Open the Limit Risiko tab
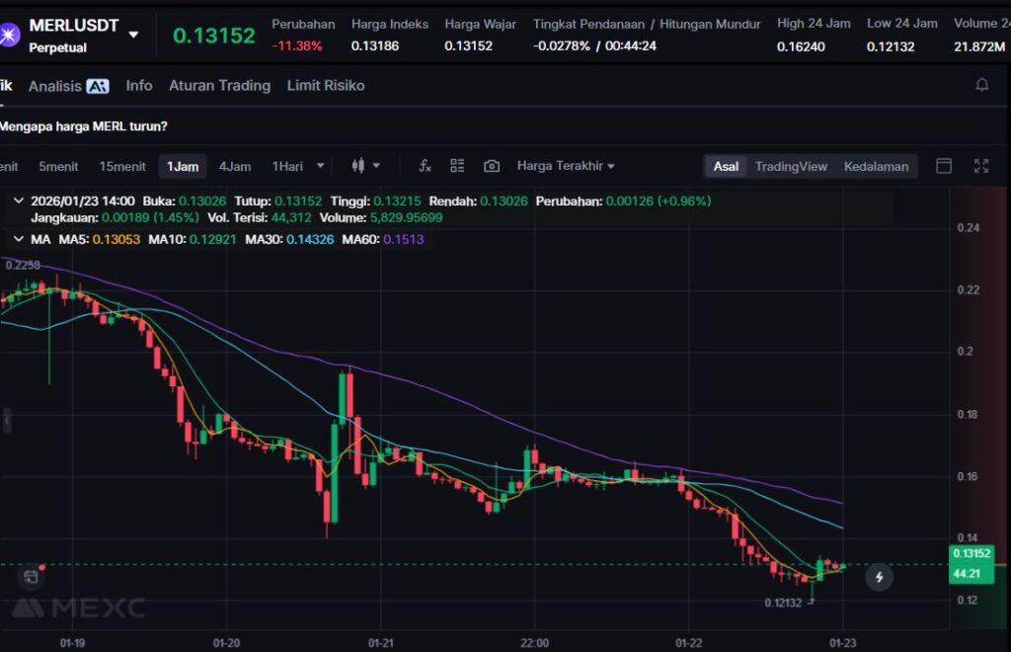Image resolution: width=1011 pixels, height=652 pixels. [x=326, y=86]
